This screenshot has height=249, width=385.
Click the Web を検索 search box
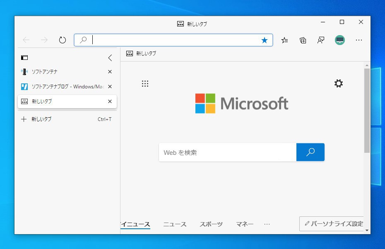pos(228,152)
